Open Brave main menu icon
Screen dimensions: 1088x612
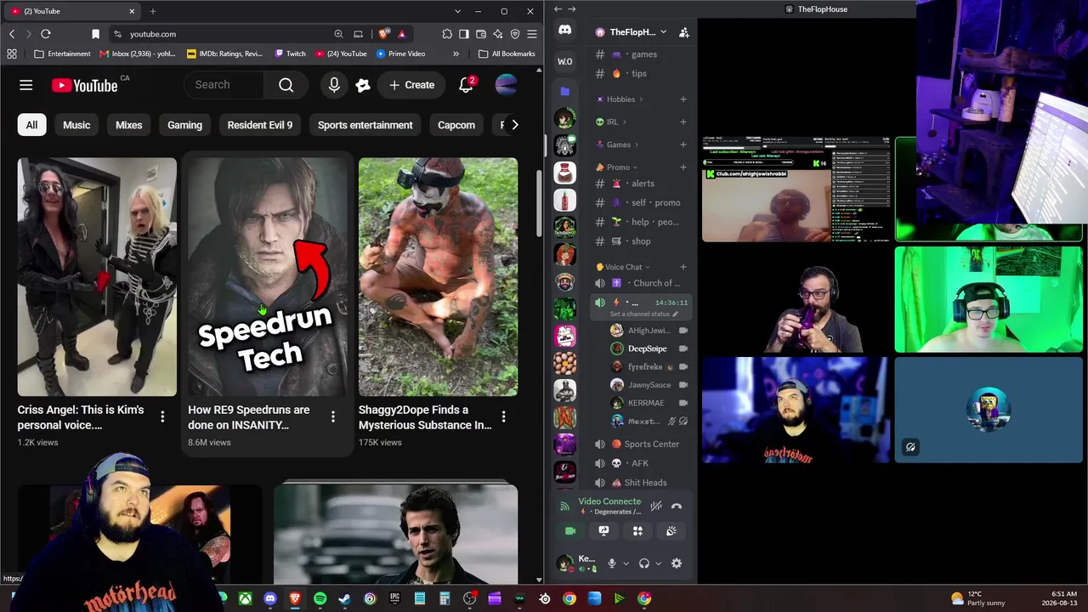(x=532, y=34)
